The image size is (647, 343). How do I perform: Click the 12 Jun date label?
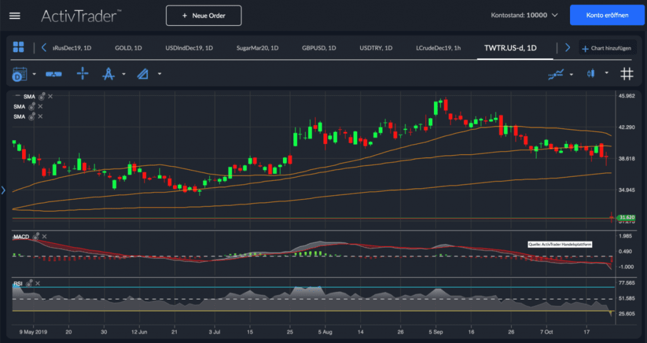click(x=139, y=332)
